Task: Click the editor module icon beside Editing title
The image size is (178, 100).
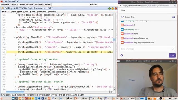Action: (x=3, y=8)
